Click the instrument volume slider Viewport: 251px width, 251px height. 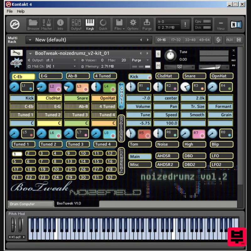point(214,67)
